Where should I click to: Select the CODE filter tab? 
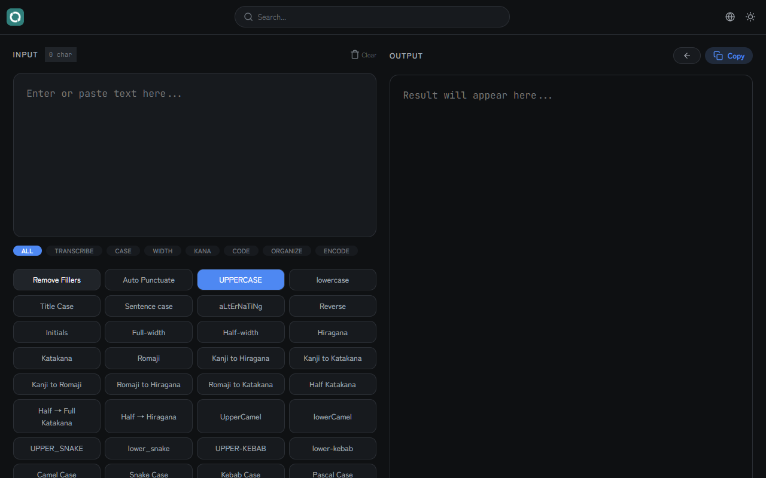pos(241,251)
